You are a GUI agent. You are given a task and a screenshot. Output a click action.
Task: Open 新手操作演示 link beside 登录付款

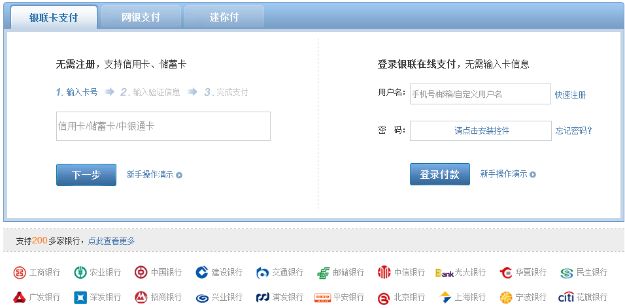503,174
